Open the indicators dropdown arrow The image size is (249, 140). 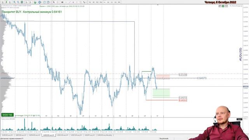tap(37, 2)
